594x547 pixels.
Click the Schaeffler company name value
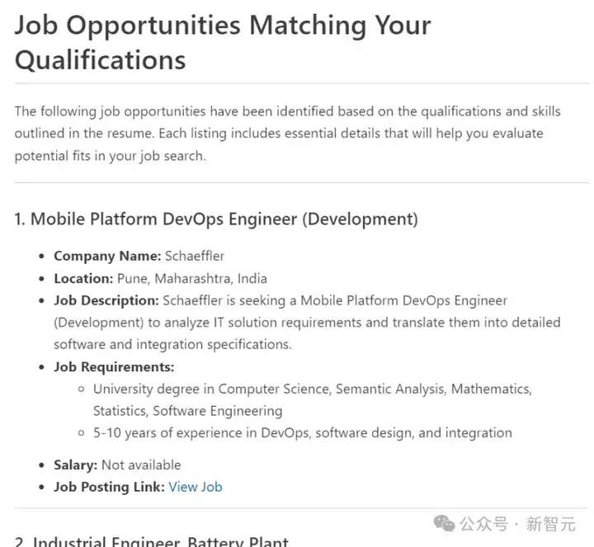(x=195, y=256)
